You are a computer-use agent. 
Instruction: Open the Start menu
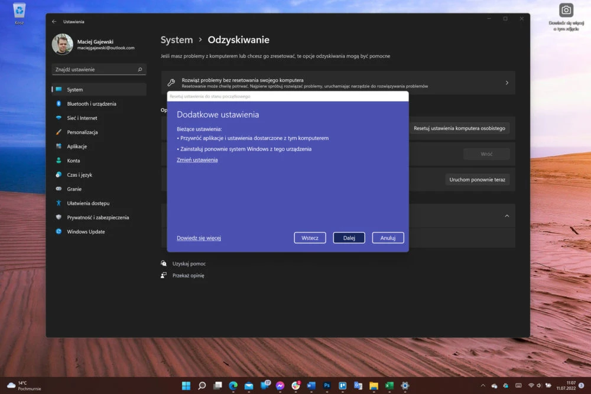186,386
